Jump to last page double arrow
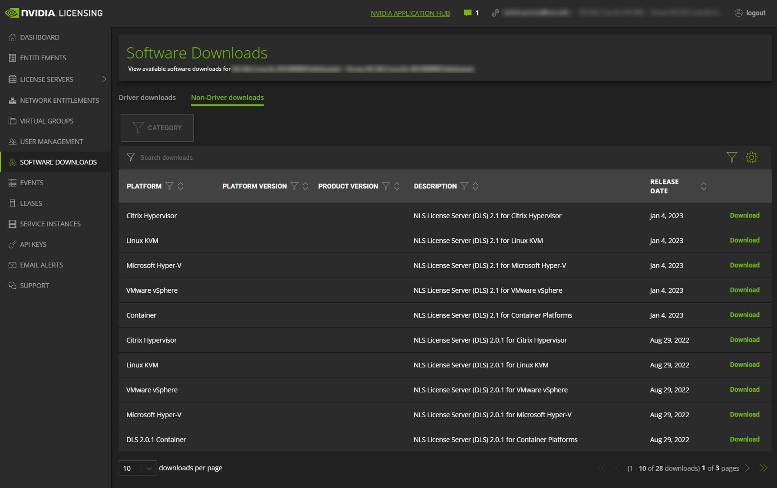The width and height of the screenshot is (777, 488). point(764,468)
